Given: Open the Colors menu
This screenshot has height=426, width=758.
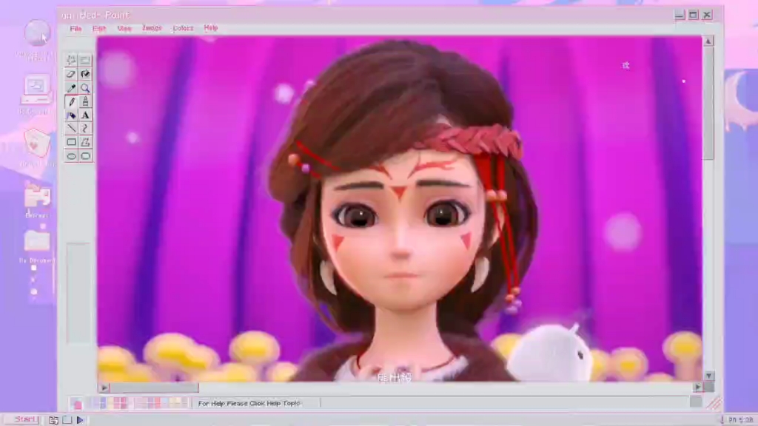Looking at the screenshot, I should click(x=183, y=29).
